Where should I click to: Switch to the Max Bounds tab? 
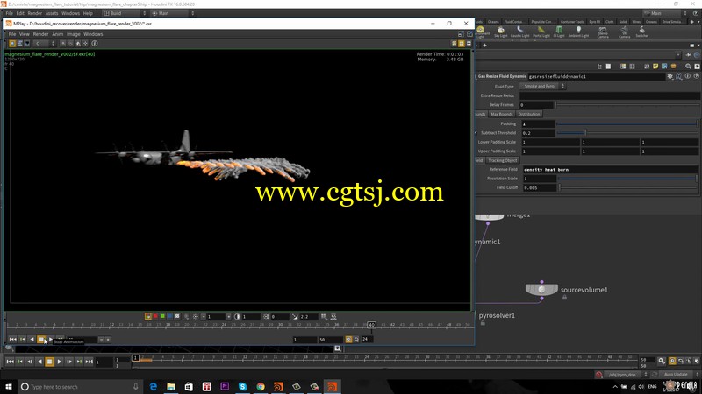[x=501, y=114]
